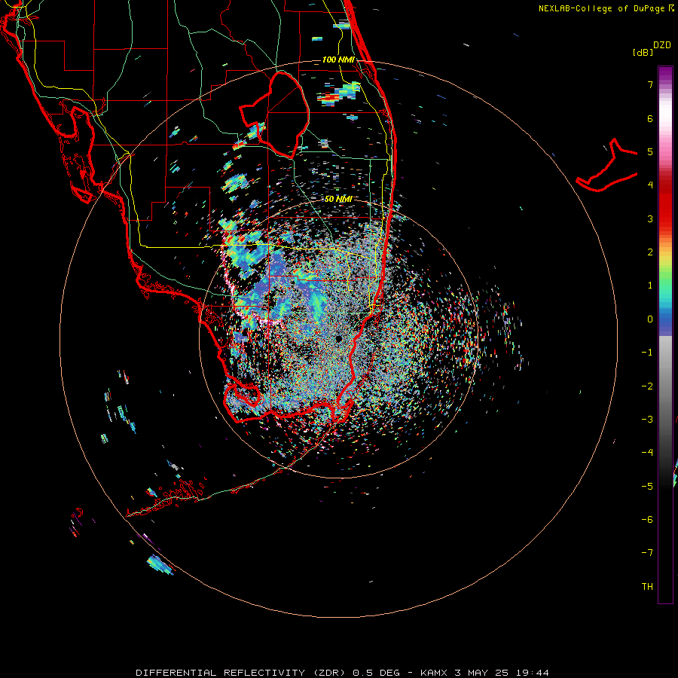The image size is (678, 678).
Task: Click the (ZDR) abbreviation in the caption
Action: pyautogui.click(x=329, y=673)
